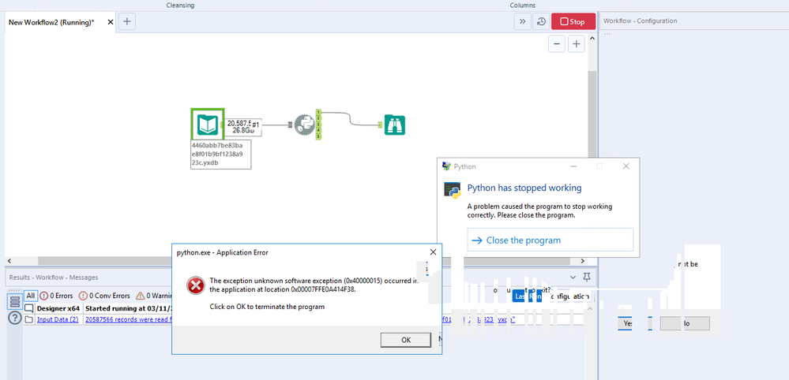Toggle the warnings message filter
Viewport: 789px width, 380px height.
[x=154, y=296]
